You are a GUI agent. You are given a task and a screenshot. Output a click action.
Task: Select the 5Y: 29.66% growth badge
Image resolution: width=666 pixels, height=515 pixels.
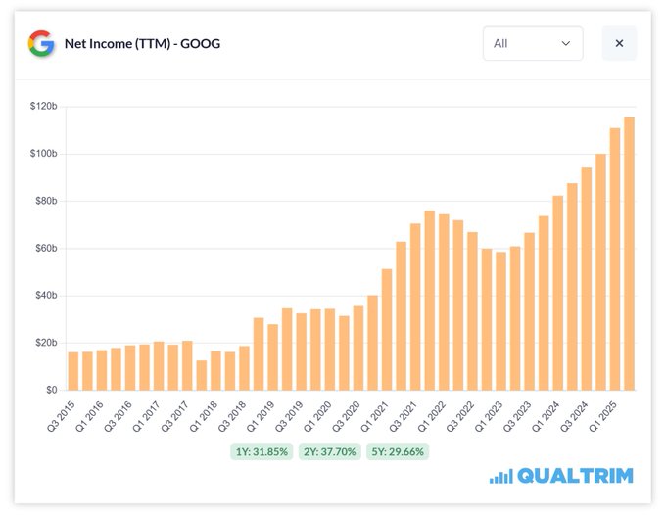398,451
